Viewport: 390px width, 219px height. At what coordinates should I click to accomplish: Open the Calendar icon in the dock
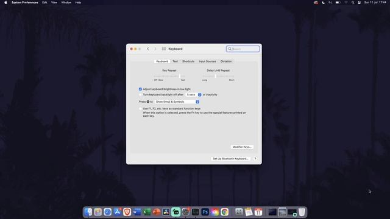[258, 212]
